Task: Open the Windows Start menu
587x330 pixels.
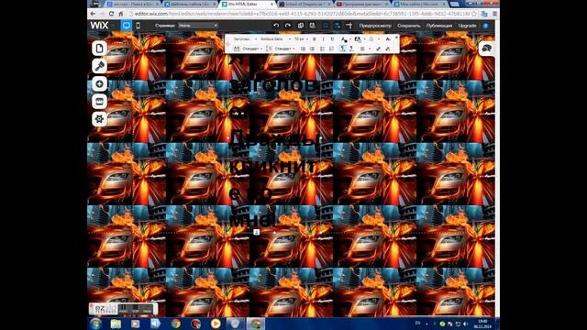Action: (x=96, y=324)
